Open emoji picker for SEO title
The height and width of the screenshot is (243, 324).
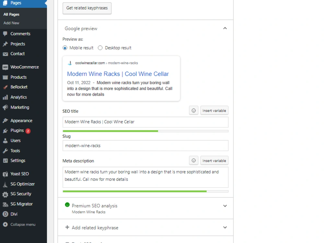194,110
